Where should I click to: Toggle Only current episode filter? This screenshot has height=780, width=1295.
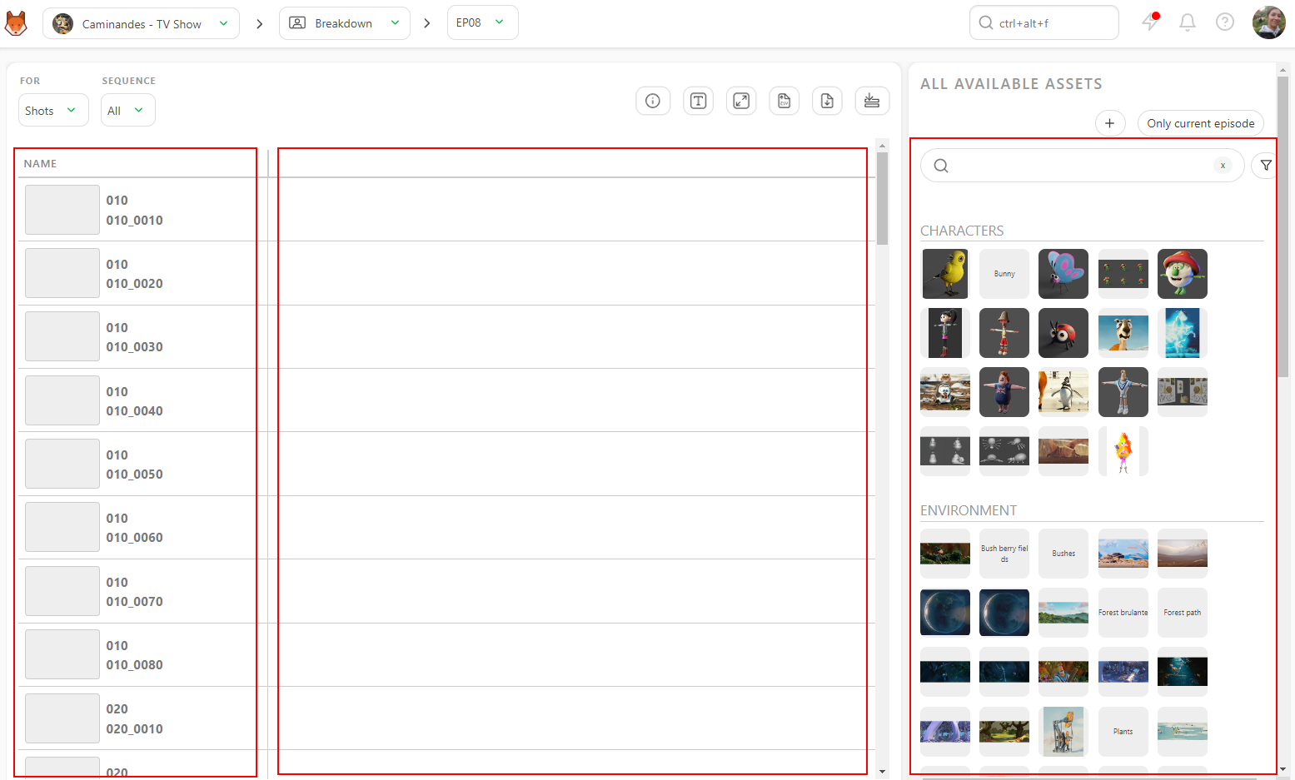1201,123
